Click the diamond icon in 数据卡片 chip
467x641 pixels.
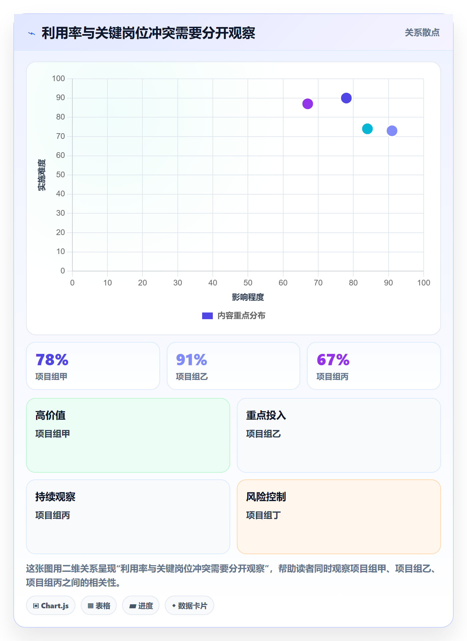174,606
